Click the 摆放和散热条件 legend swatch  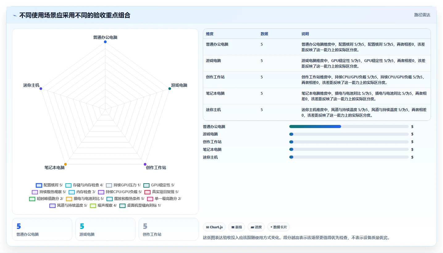pos(110,199)
